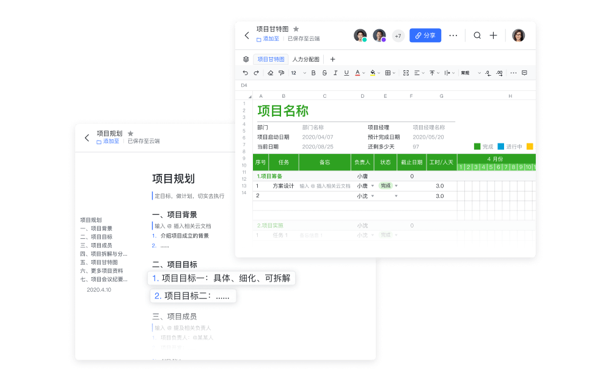Star the 项目规划 document
The height and width of the screenshot is (381, 611).
click(x=130, y=134)
